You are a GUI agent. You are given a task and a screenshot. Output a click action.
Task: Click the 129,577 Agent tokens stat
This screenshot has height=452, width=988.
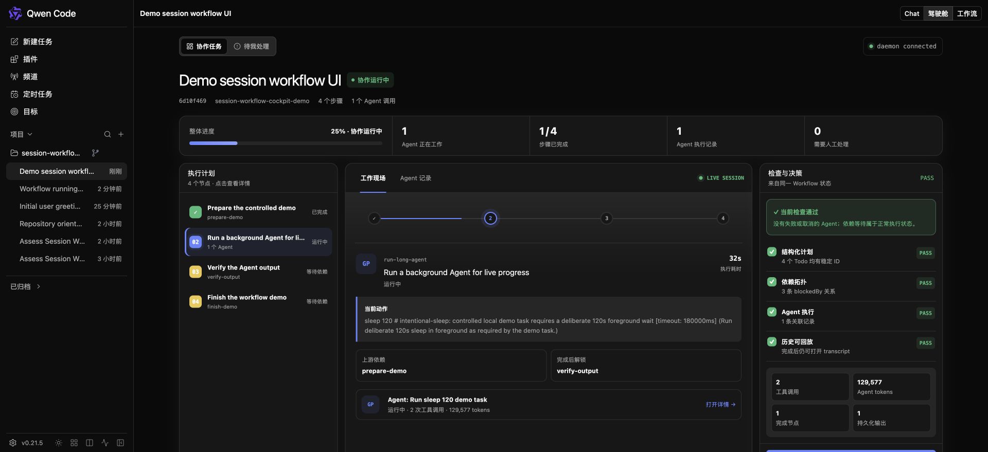point(891,387)
